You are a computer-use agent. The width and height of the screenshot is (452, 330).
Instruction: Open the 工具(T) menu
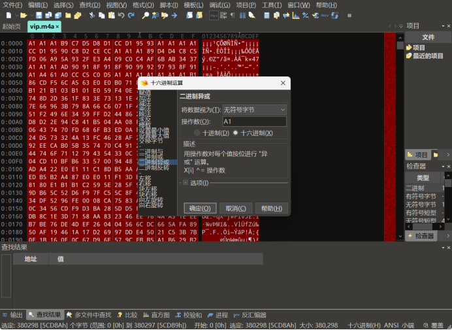[272, 5]
